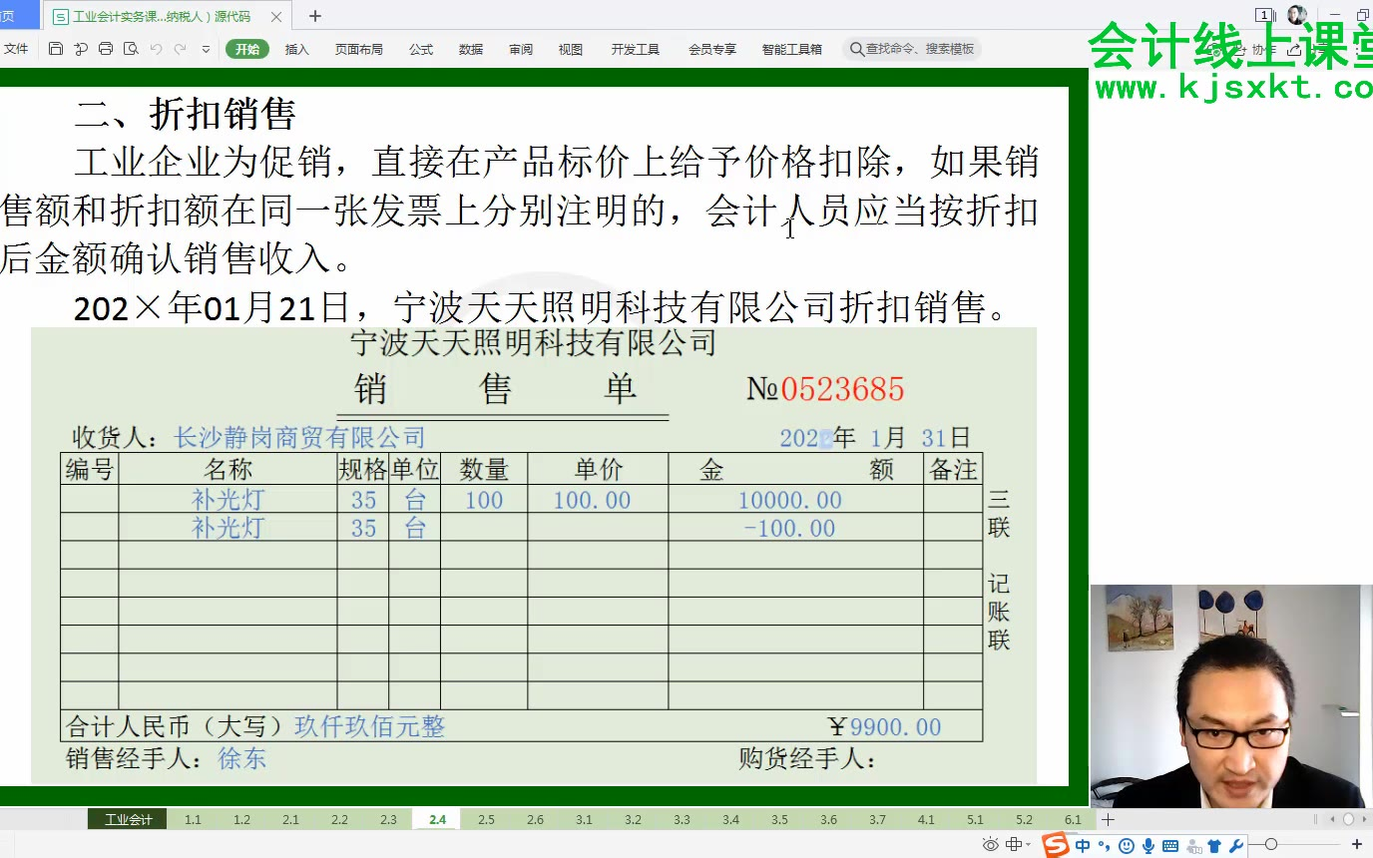The width and height of the screenshot is (1373, 858).
Task: Click the user avatar in title bar
Action: (x=1297, y=15)
